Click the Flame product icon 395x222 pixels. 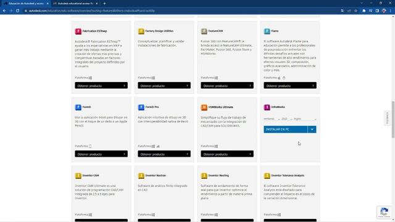(267, 31)
